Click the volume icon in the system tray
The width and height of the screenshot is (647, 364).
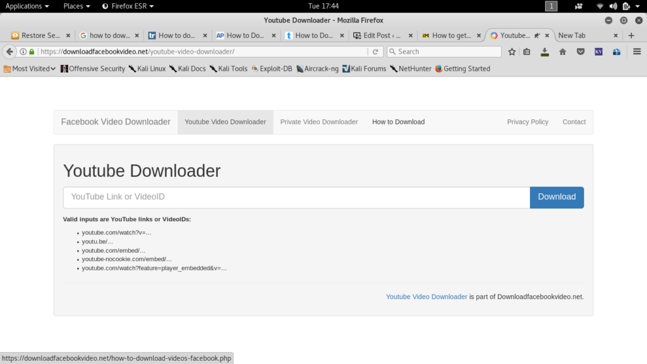point(614,6)
